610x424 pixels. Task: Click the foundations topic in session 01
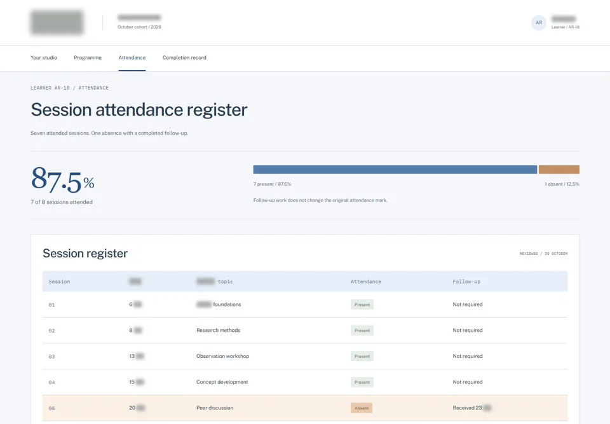coord(219,304)
